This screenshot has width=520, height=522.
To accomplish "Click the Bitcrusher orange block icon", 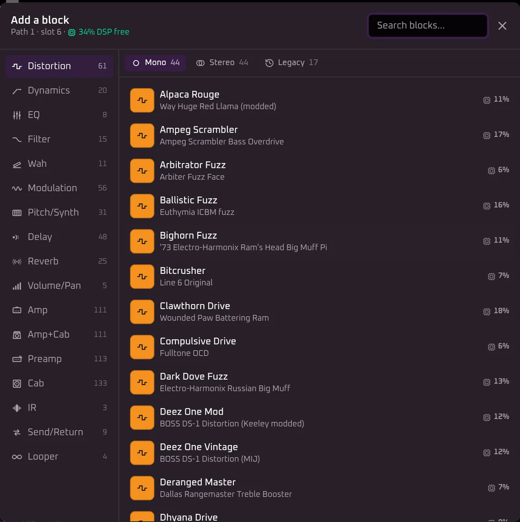I will pos(142,277).
